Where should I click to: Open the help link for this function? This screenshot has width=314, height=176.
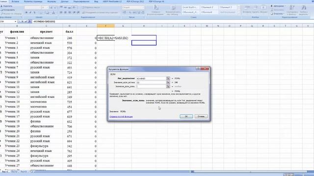click(x=121, y=116)
